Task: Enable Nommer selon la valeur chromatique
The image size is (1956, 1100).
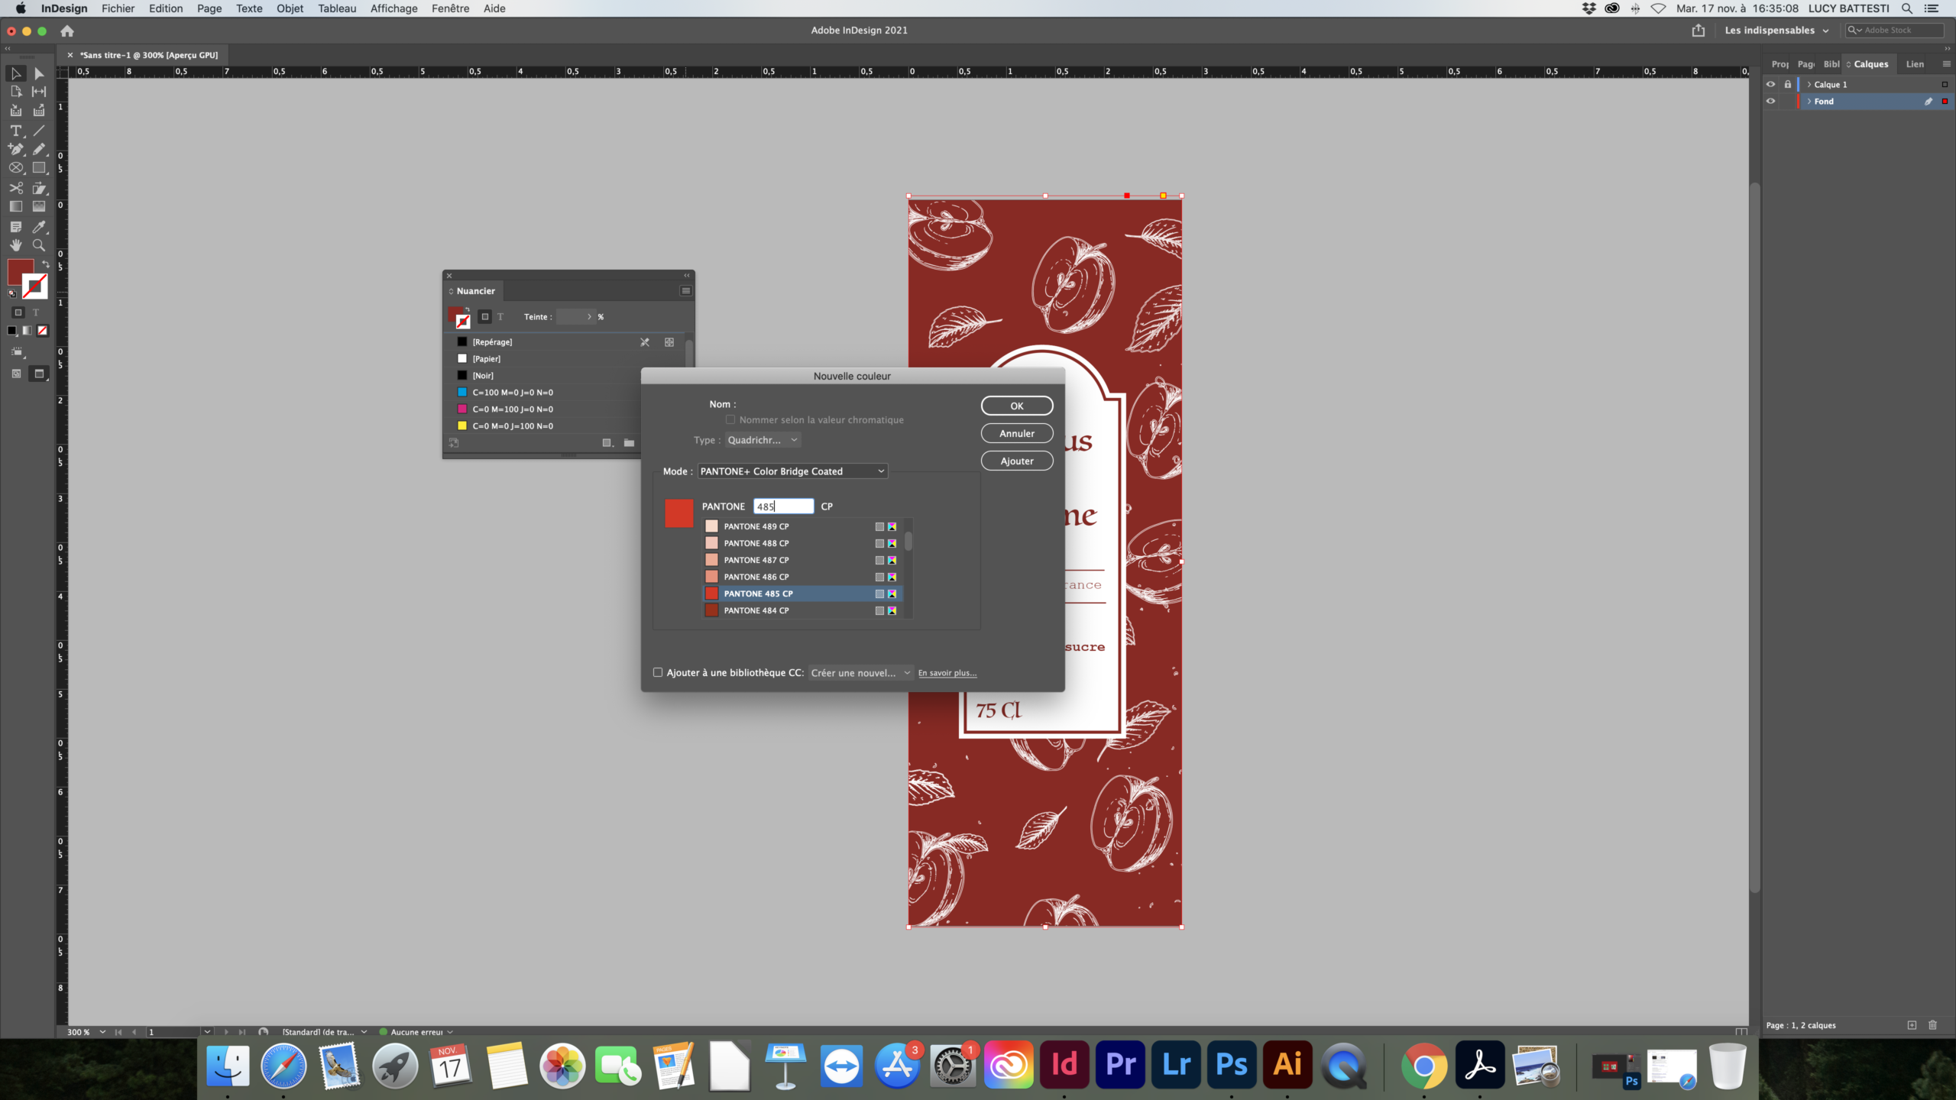Action: click(730, 419)
